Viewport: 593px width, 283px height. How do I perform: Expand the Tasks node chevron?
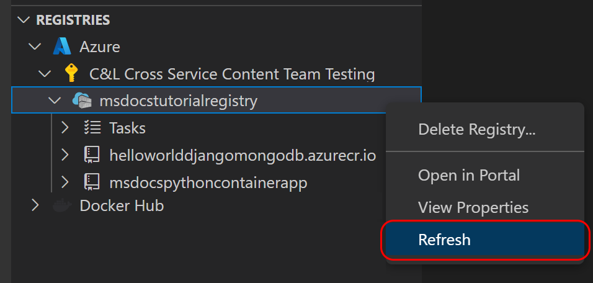pyautogui.click(x=65, y=128)
